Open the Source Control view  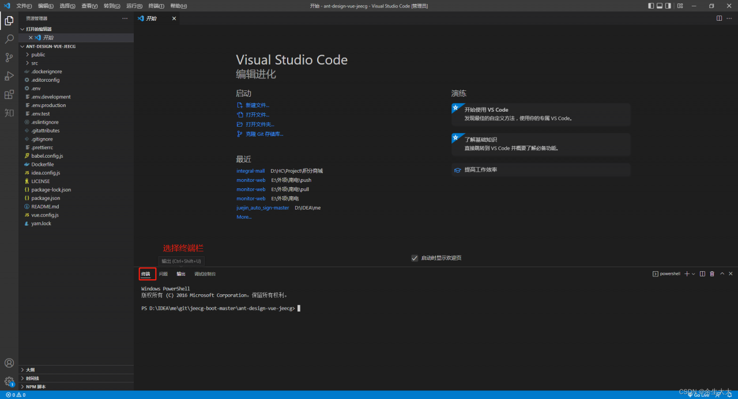coord(9,58)
